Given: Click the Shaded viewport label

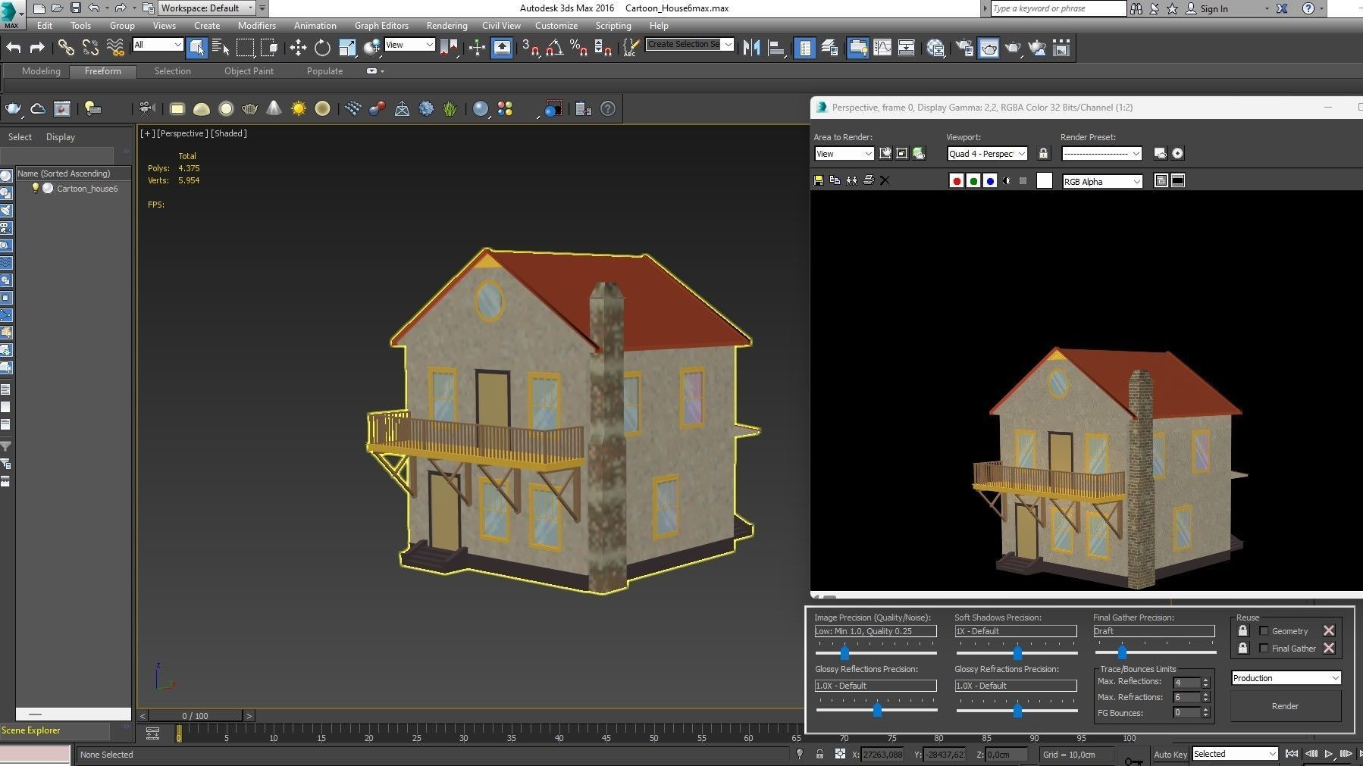Looking at the screenshot, I should 228,133.
